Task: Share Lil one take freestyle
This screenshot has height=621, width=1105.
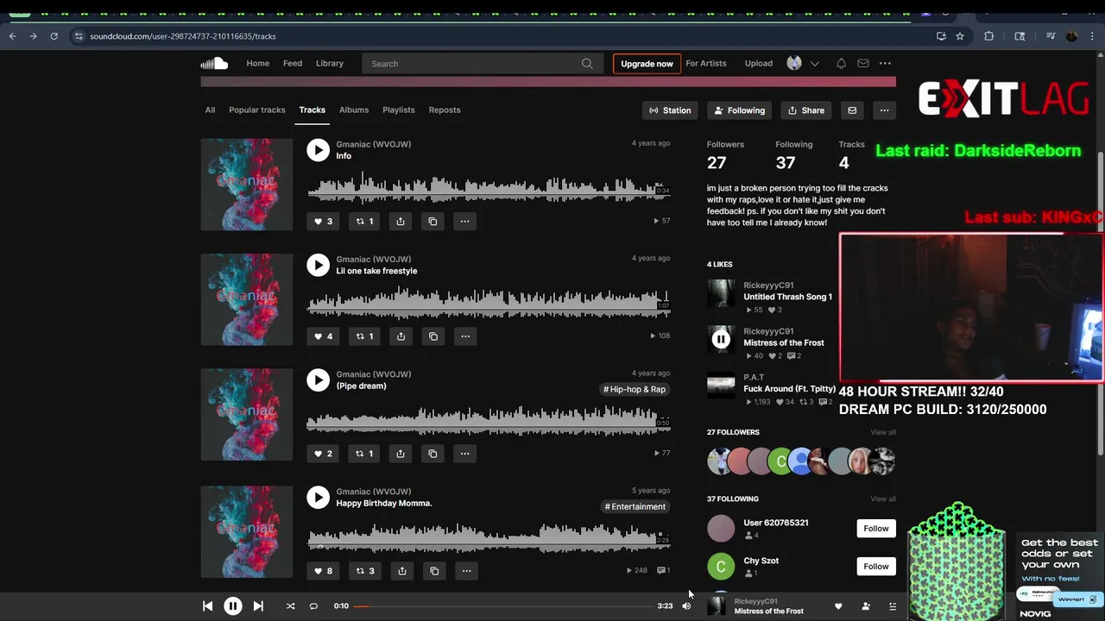Action: 401,336
